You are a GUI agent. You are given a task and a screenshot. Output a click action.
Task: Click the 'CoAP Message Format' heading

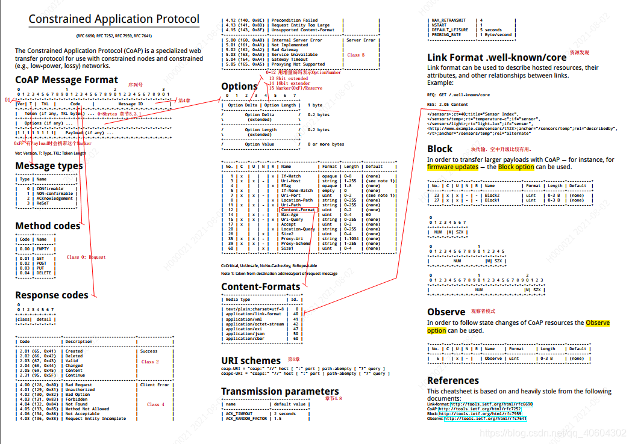(x=66, y=79)
